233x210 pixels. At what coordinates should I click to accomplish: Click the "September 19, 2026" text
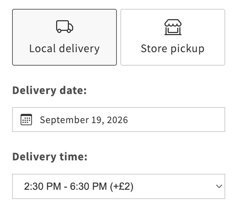click(84, 120)
